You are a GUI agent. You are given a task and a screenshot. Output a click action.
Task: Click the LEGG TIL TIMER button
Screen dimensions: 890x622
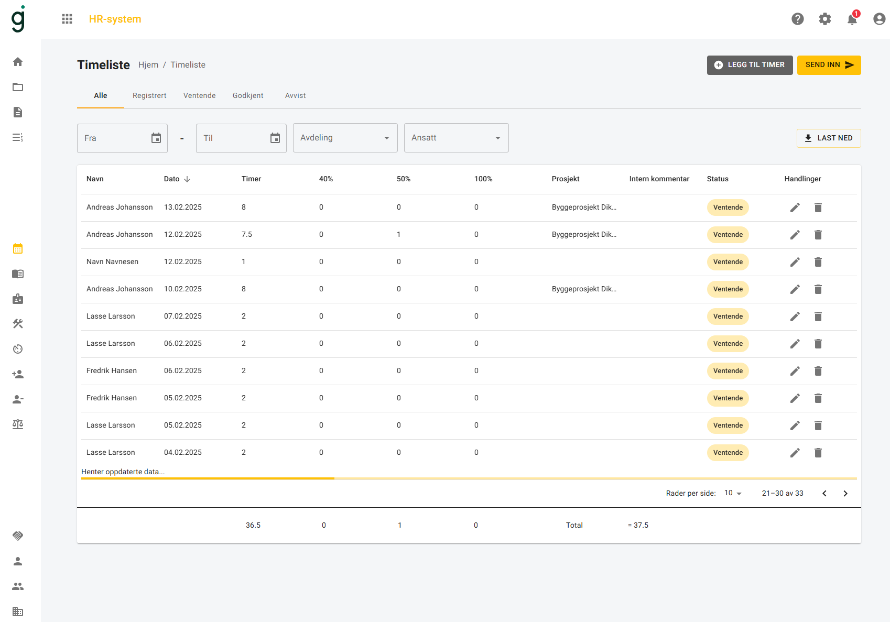point(750,65)
